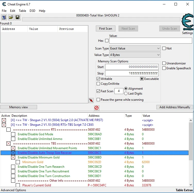The height and width of the screenshot is (193, 194).
Task: Click the Cheat Engine title bar icon
Action: (x=4, y=4)
